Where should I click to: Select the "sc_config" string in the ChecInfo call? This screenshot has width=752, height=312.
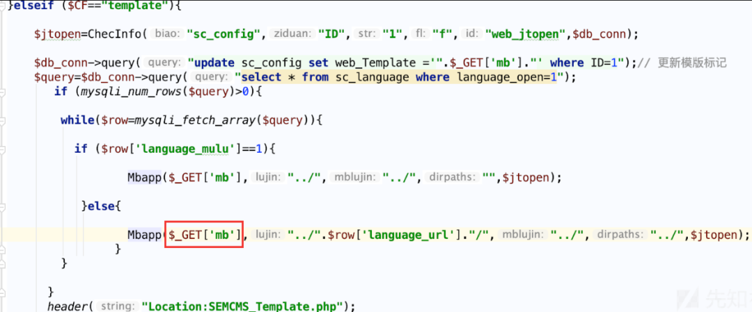pos(224,34)
